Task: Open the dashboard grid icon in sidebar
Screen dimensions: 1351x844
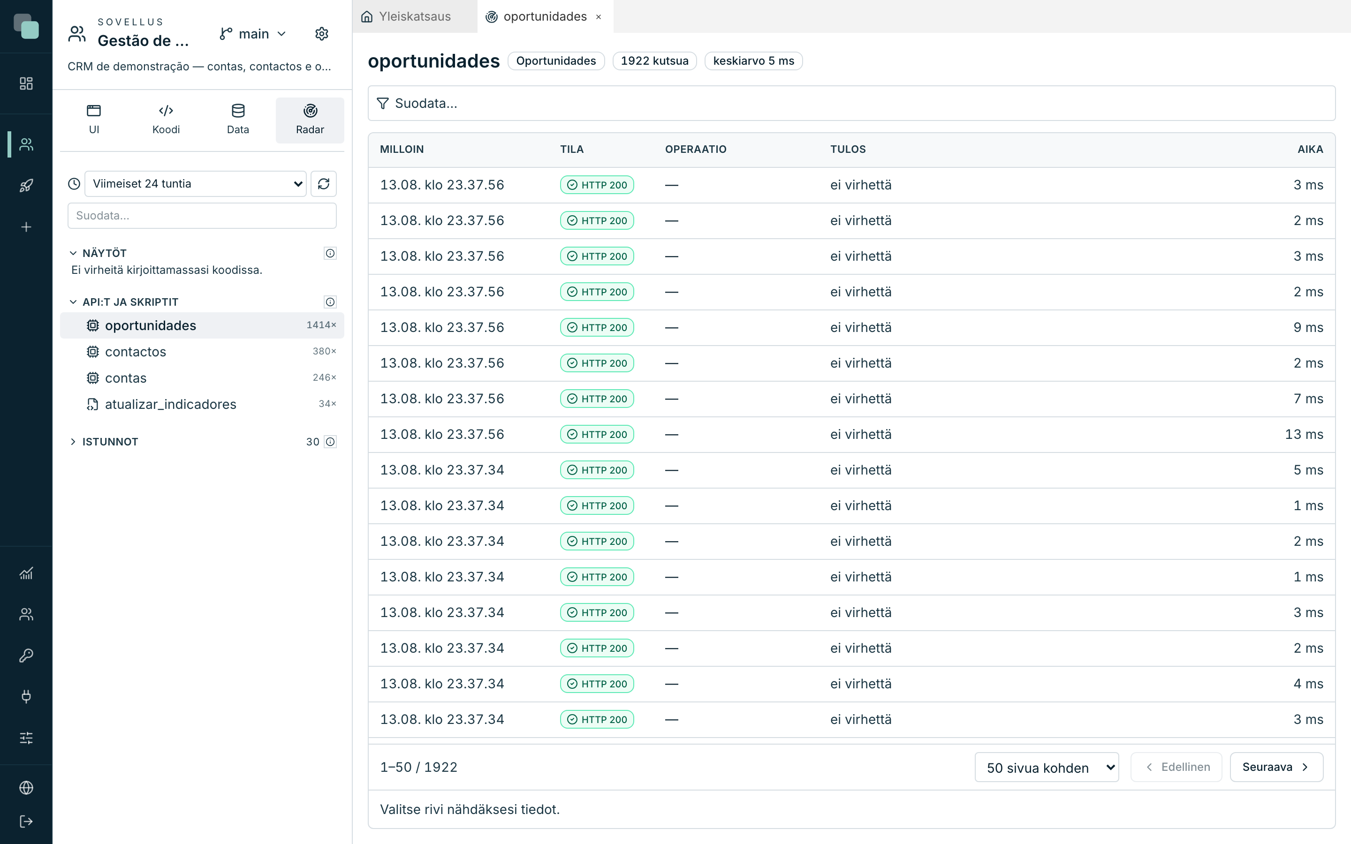Action: point(26,83)
